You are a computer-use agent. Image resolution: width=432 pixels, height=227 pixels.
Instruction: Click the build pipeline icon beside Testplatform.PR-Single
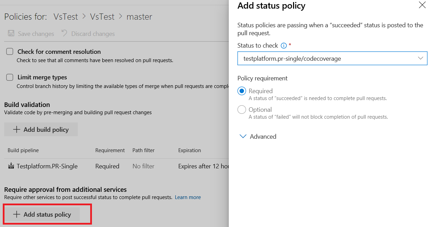pos(11,166)
